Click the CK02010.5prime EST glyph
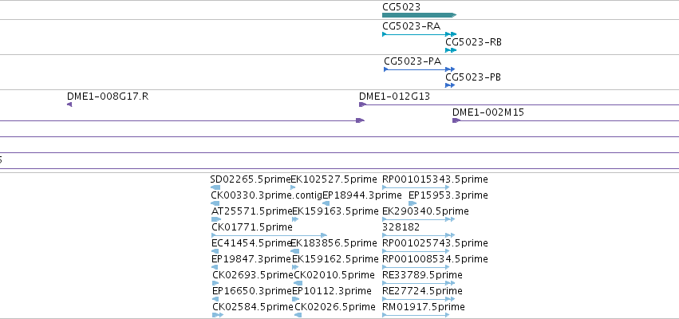 point(298,283)
